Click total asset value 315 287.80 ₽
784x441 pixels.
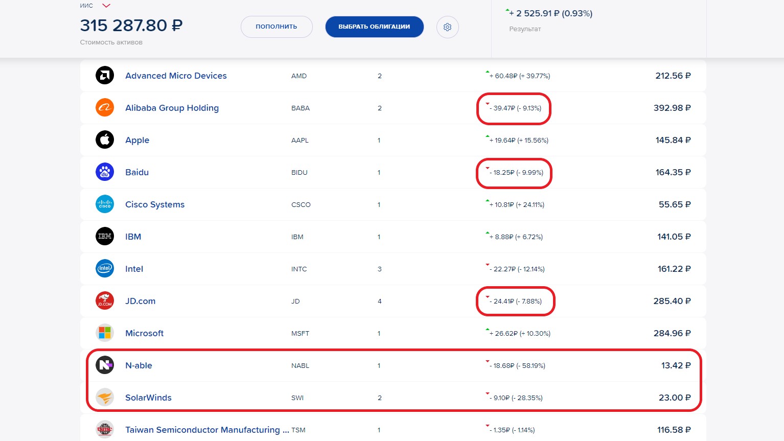pos(131,26)
